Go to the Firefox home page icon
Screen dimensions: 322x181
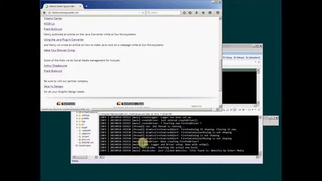(x=203, y=13)
